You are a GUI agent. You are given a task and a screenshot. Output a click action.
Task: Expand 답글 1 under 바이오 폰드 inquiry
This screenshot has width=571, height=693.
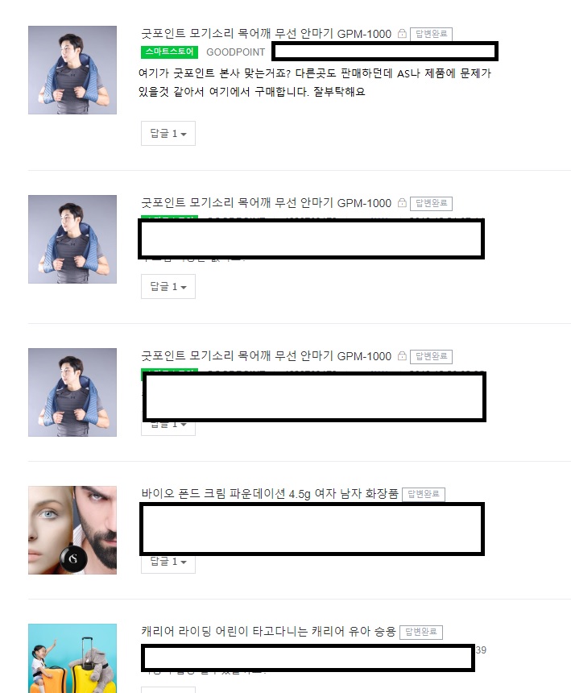tap(168, 562)
